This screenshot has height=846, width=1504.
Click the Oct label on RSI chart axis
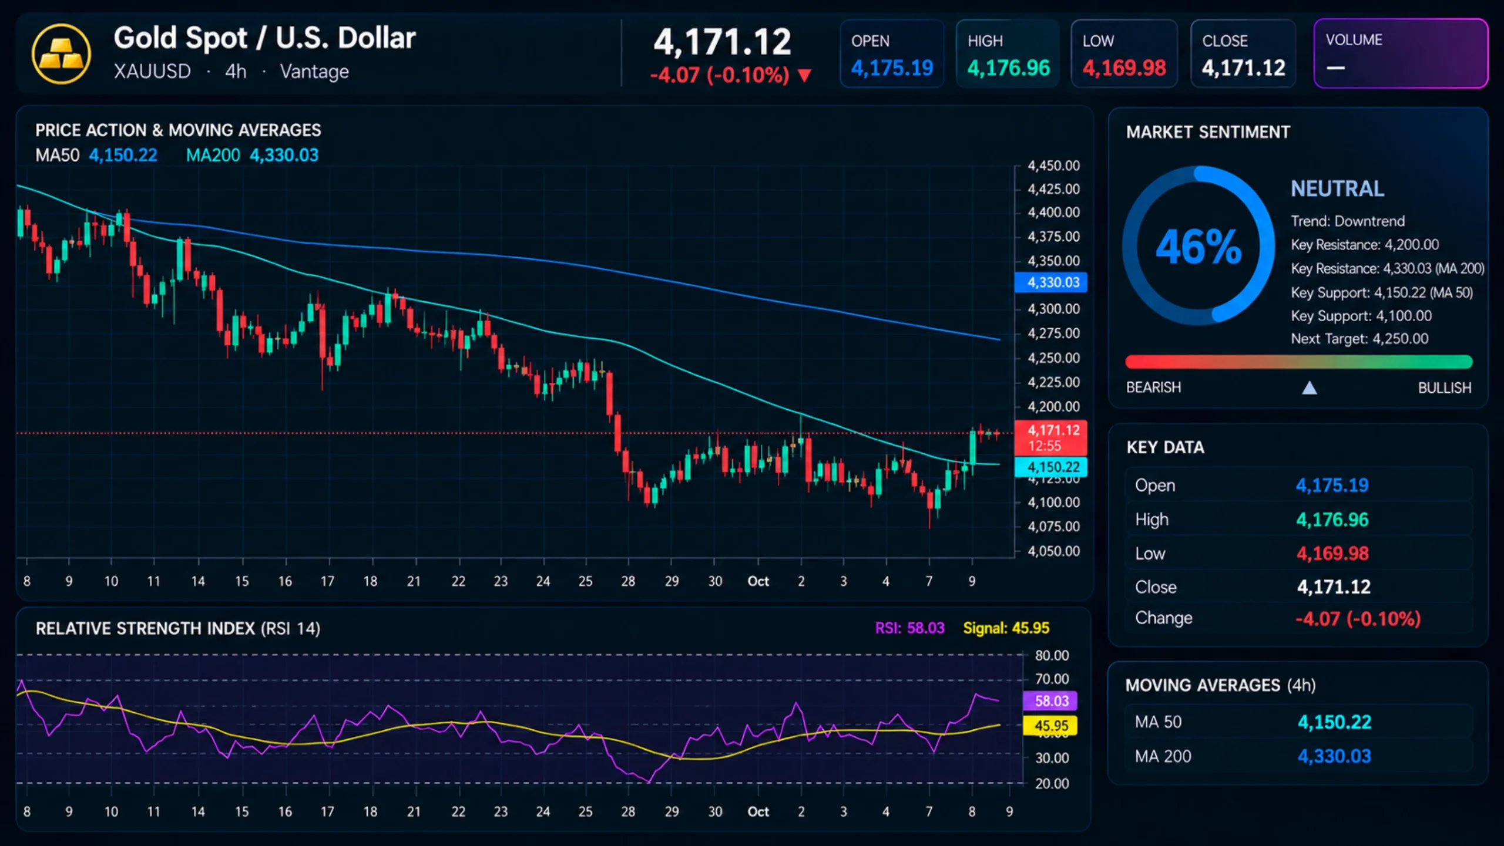(x=758, y=812)
